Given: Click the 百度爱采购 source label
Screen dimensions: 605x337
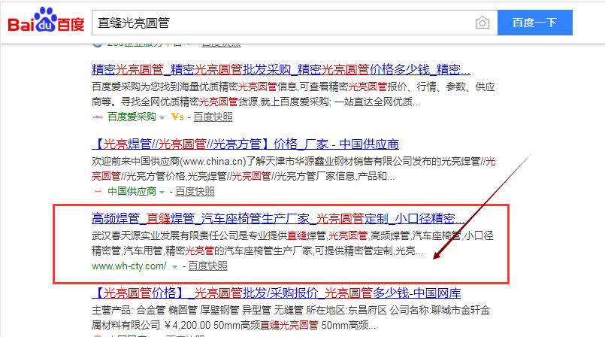Looking at the screenshot, I should coord(132,117).
